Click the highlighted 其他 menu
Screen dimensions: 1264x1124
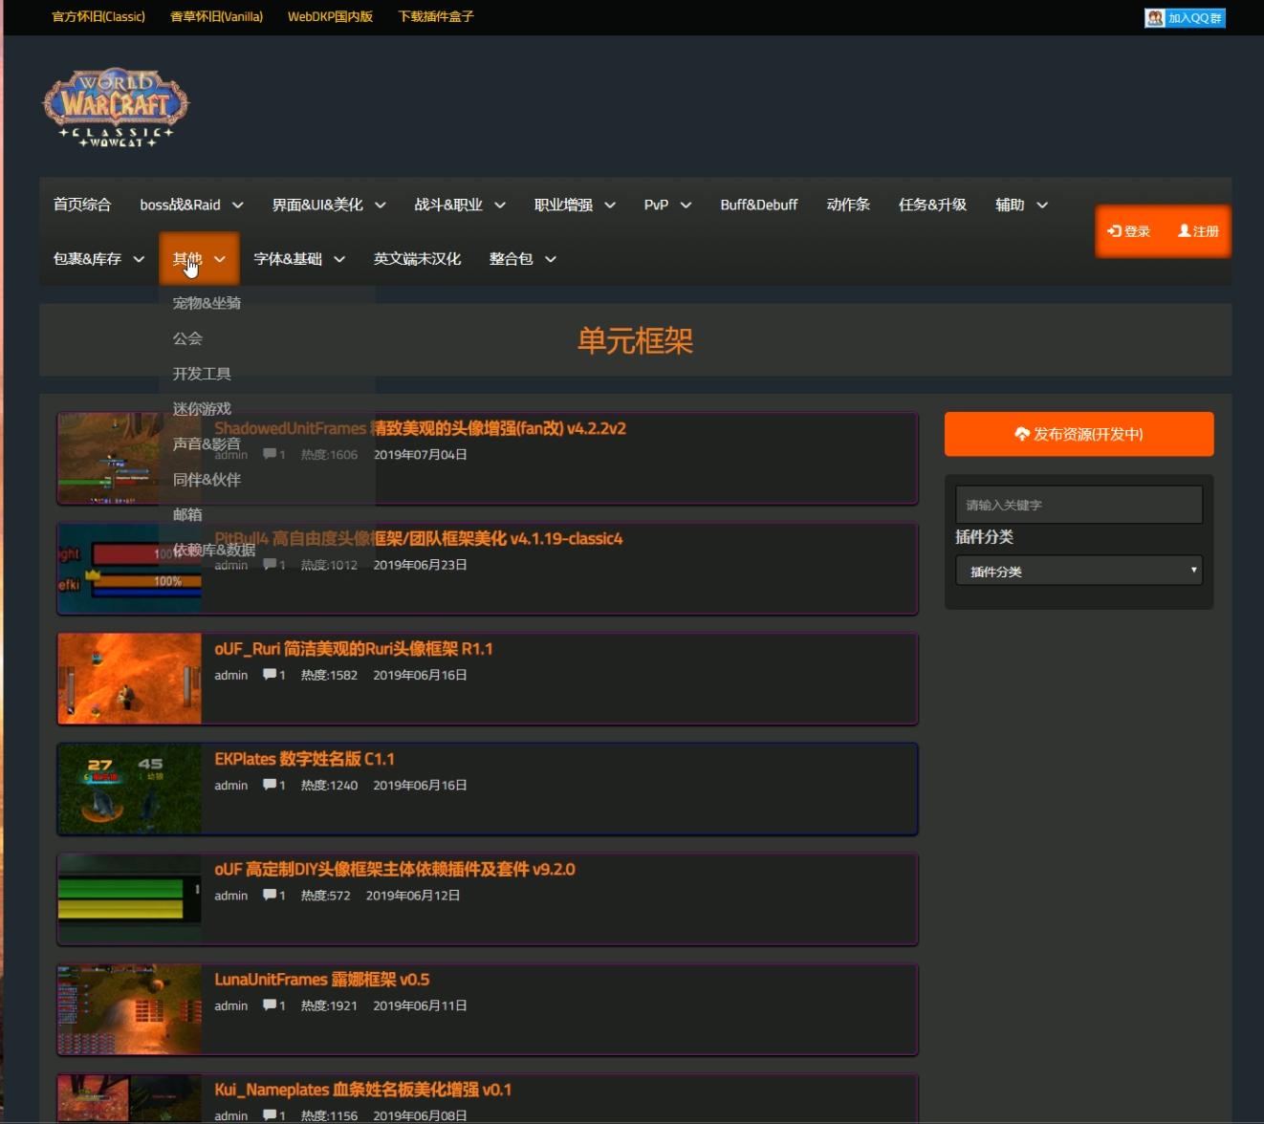199,259
